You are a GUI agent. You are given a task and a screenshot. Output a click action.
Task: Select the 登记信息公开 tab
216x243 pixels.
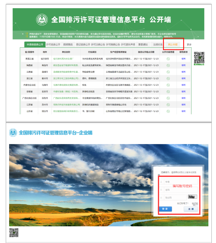(83, 45)
